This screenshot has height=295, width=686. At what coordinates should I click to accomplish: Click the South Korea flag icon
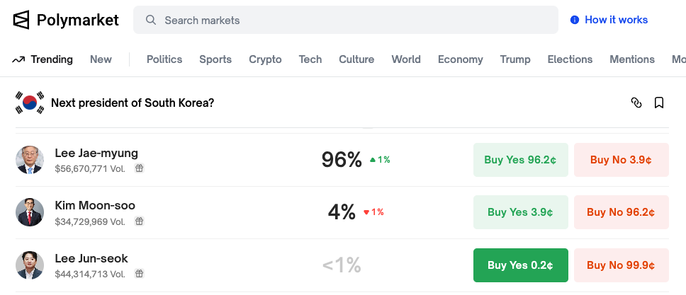point(30,103)
